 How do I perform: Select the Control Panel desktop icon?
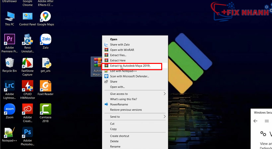pos(28,19)
